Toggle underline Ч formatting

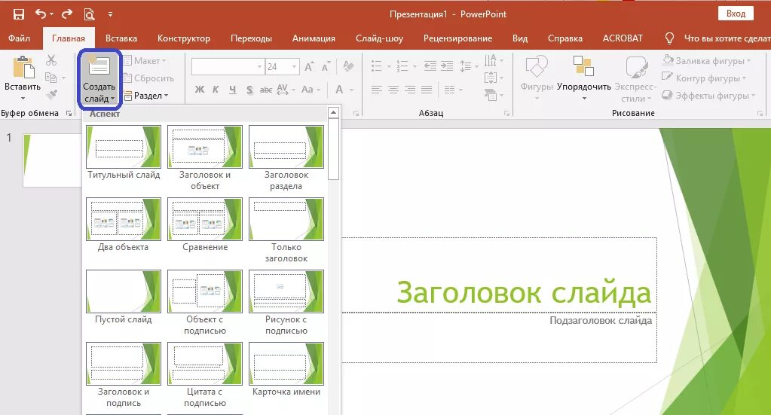point(233,90)
